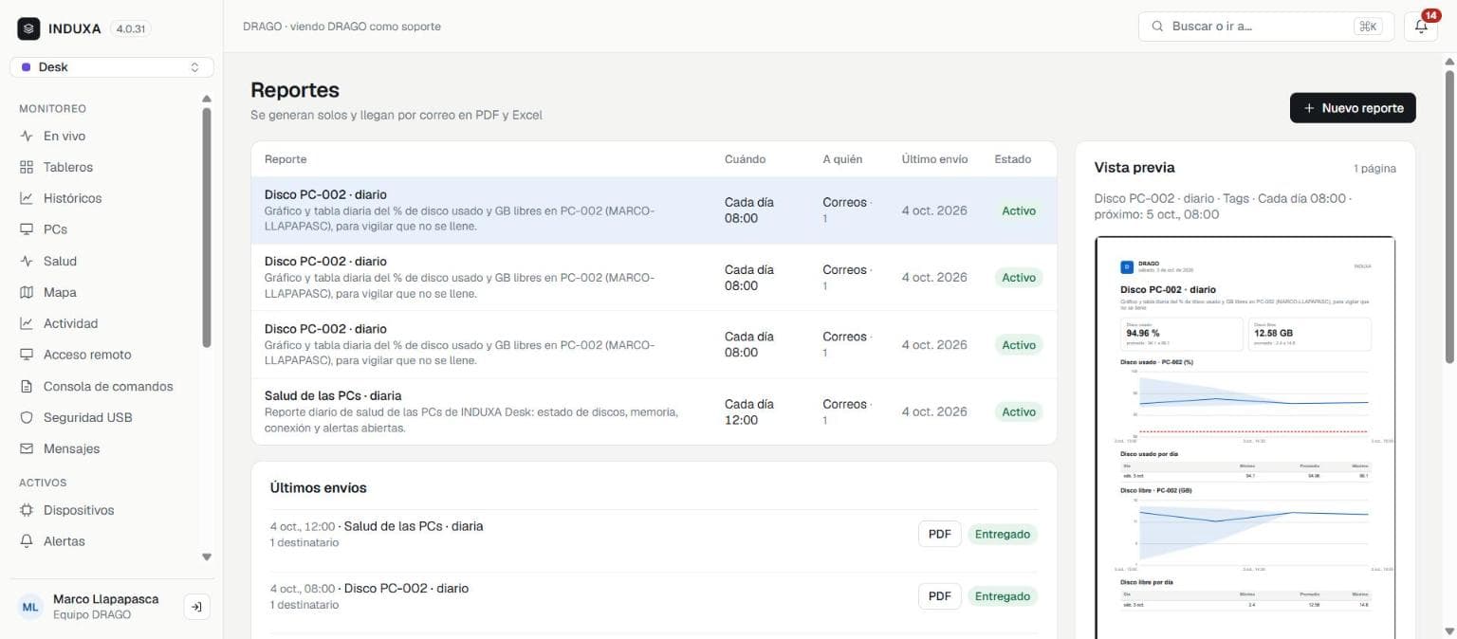Screen dimensions: 1457x639
Task: Open the En vivo menu item
Action: click(x=104, y=136)
